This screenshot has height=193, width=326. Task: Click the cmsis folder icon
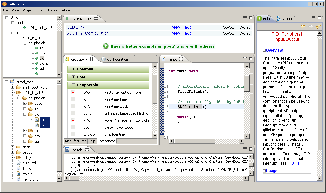[18, 147]
